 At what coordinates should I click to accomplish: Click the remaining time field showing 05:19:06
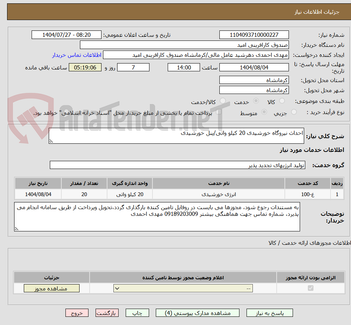click(x=85, y=67)
